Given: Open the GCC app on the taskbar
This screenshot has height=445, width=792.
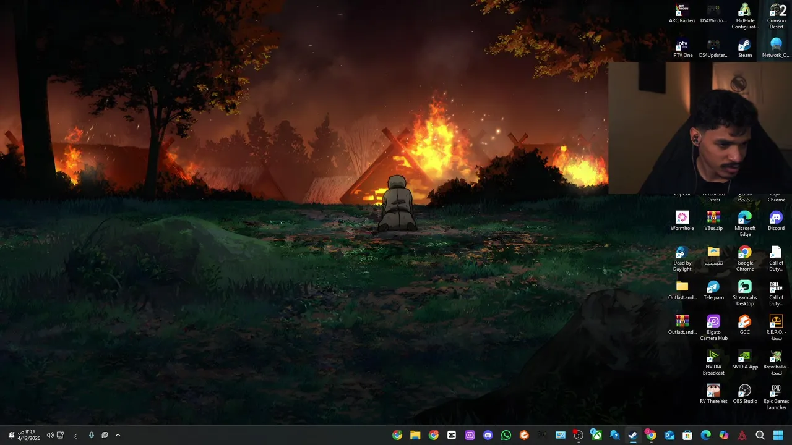Looking at the screenshot, I should (524, 435).
